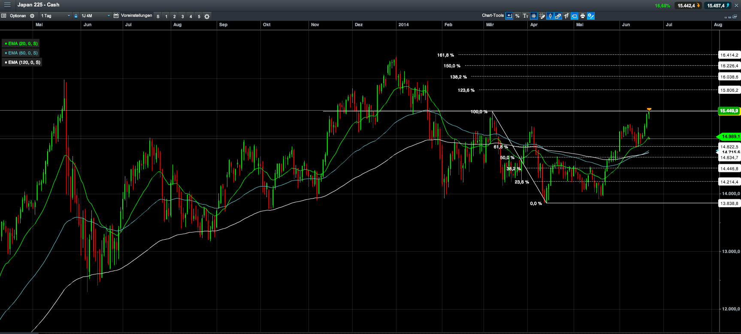
Task: Select the EMA (20, 0, S) indicator label
Action: [21, 43]
